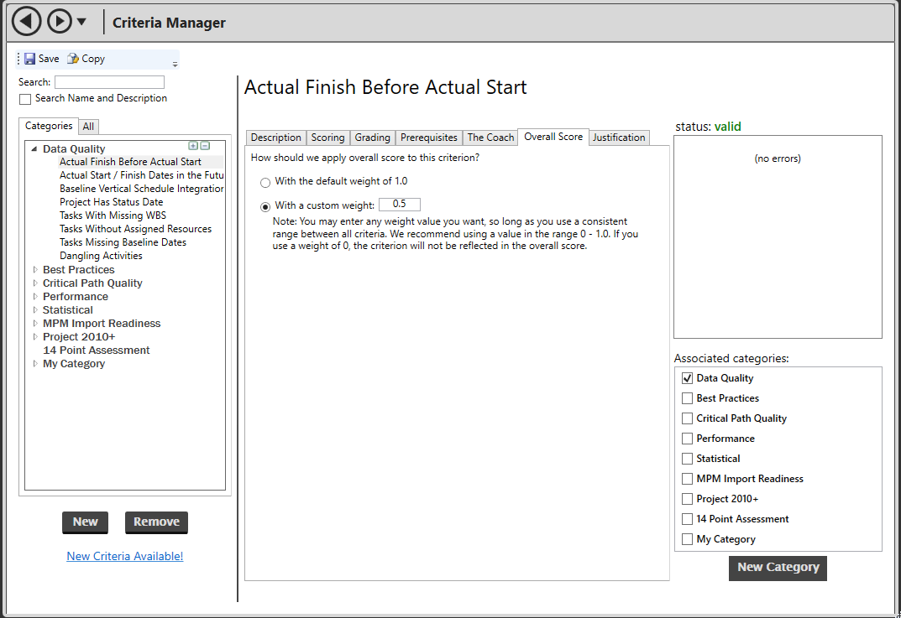
Task: Click the custom weight value field
Action: click(399, 205)
